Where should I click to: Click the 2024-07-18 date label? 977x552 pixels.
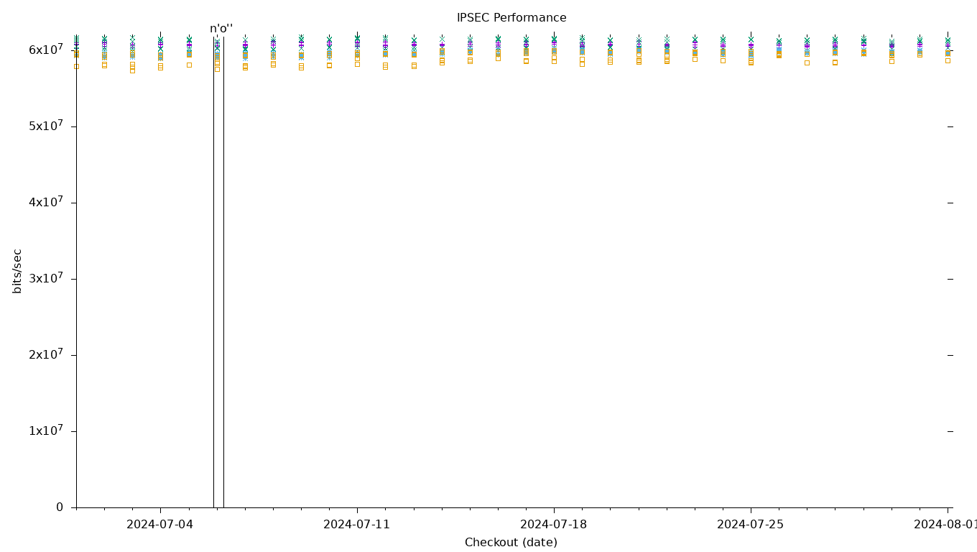click(x=554, y=525)
